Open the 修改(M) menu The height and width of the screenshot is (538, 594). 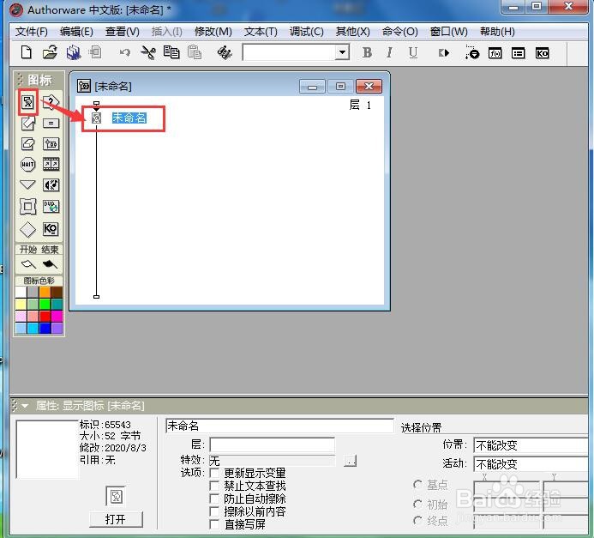point(213,32)
